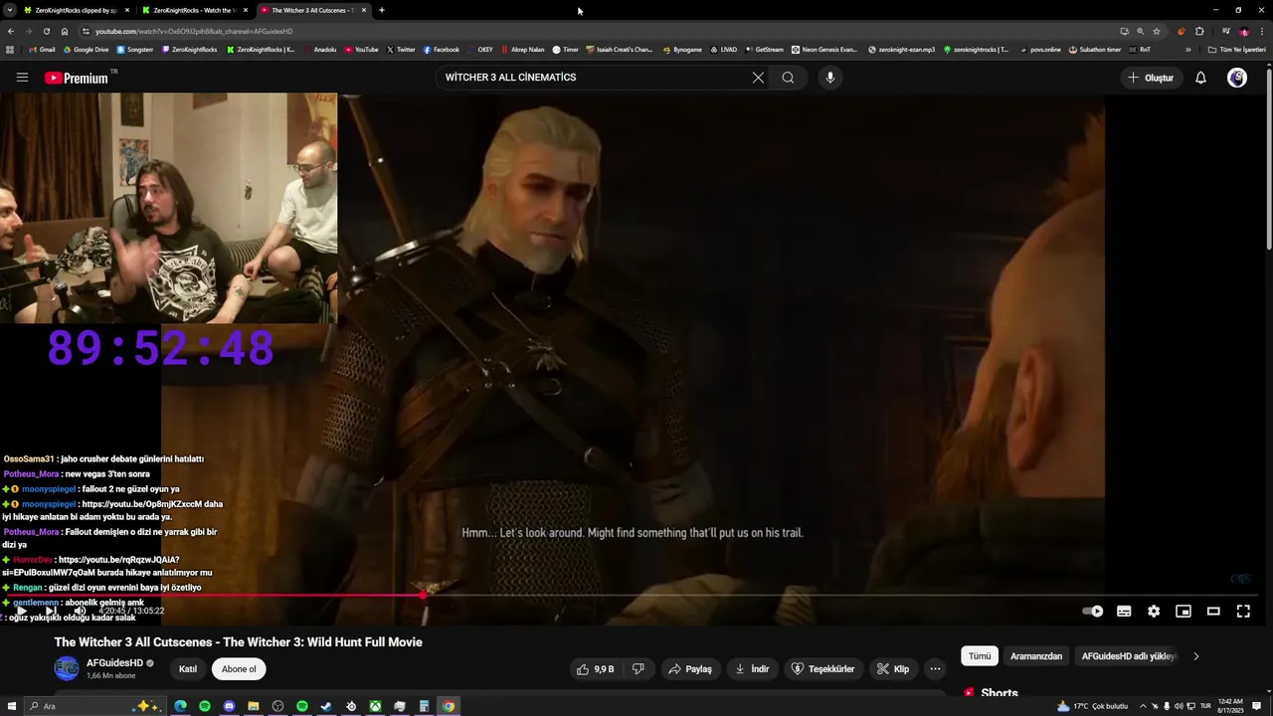Click the Windows taskbar Ara search box

[93, 706]
